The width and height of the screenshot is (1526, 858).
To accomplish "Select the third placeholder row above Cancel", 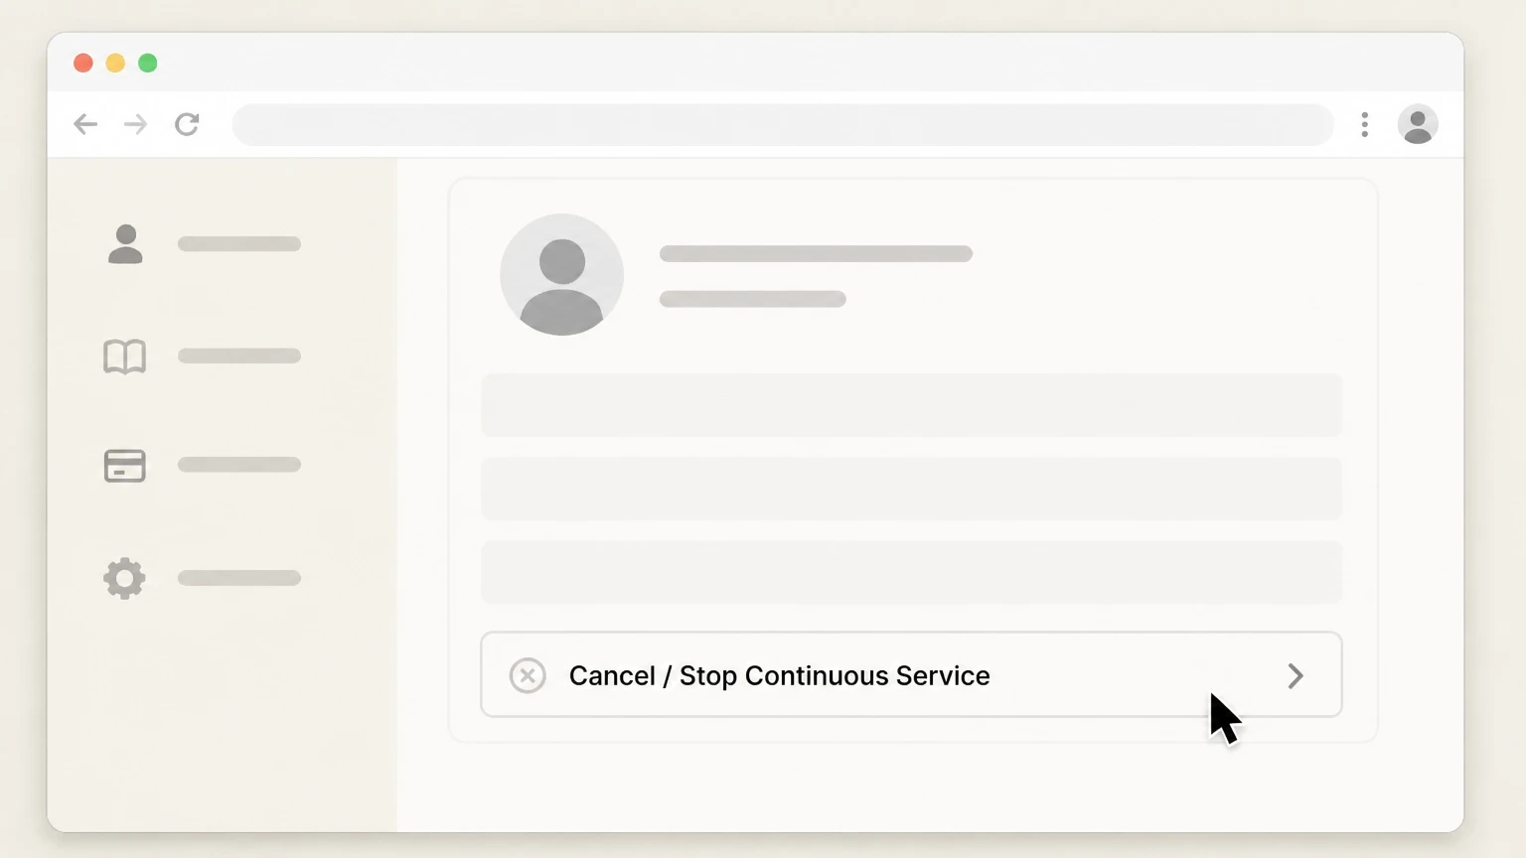I will pos(911,572).
